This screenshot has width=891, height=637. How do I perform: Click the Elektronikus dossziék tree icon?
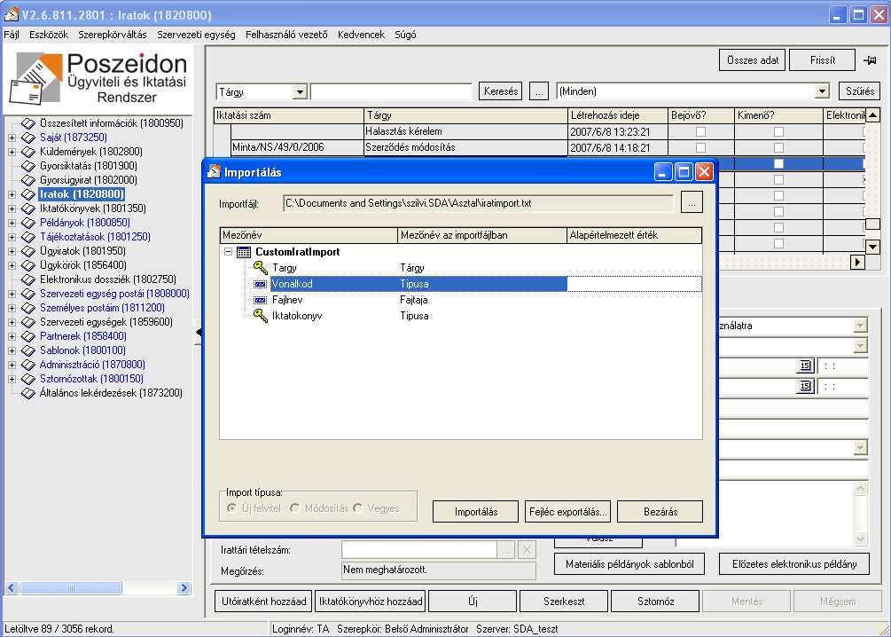coord(28,279)
